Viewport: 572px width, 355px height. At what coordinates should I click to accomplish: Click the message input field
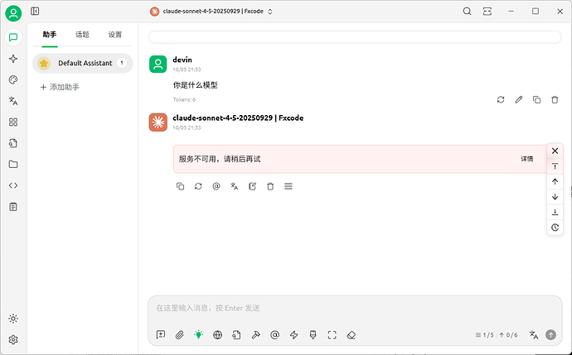point(355,309)
